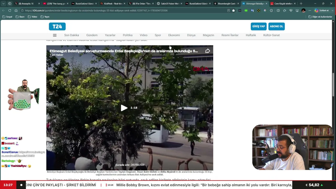Open the Gündem section
Screen dimensions: 336x189
click(92, 35)
